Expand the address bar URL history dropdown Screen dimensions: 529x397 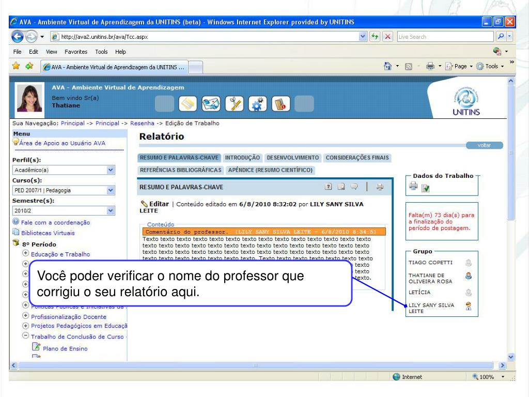point(363,37)
